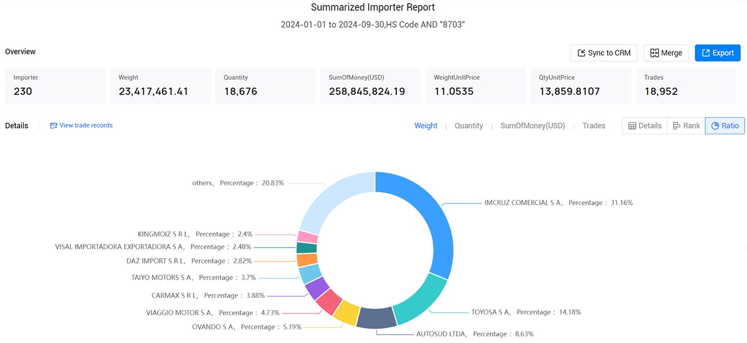Click QtyUnitPrice value 13,859.8107
The height and width of the screenshot is (343, 747).
569,91
